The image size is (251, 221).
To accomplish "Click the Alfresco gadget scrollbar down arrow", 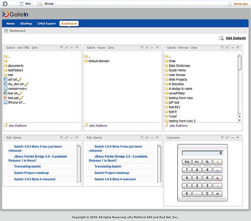I will tap(239, 120).
